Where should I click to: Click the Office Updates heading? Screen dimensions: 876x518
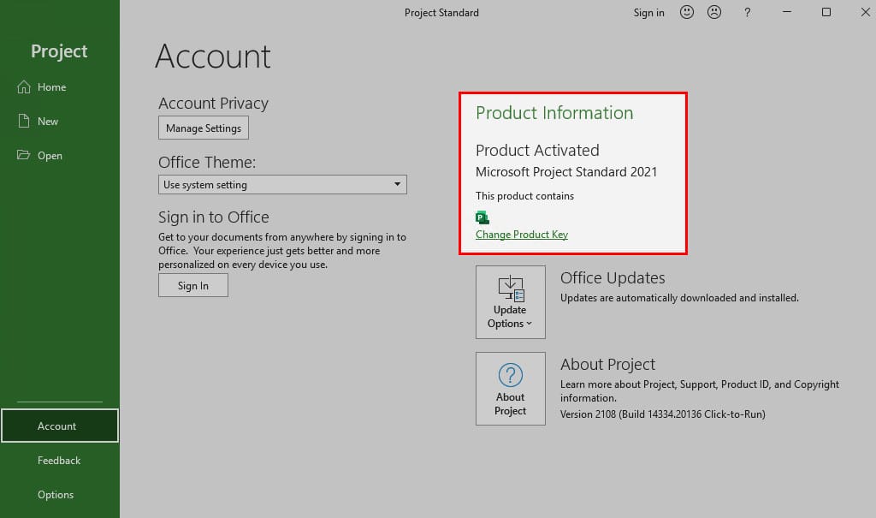click(613, 278)
